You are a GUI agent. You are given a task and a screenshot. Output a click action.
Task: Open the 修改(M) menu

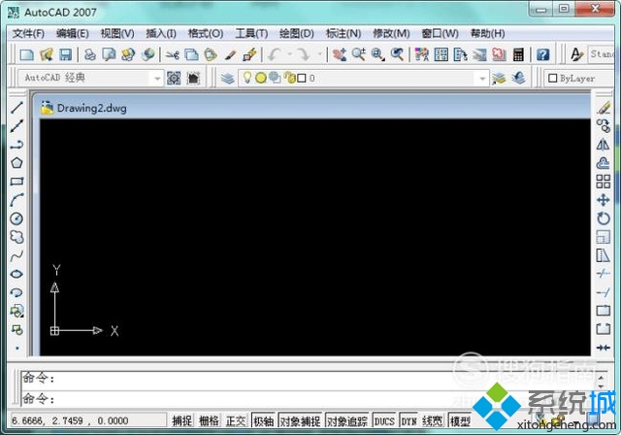(x=391, y=33)
